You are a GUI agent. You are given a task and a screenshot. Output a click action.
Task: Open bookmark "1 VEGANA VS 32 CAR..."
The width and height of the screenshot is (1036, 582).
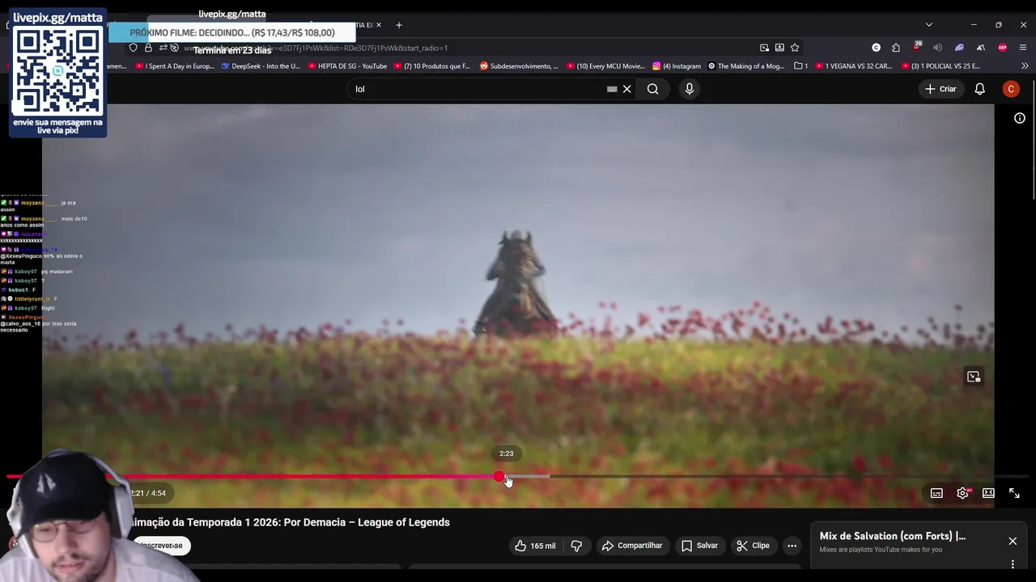coord(854,66)
